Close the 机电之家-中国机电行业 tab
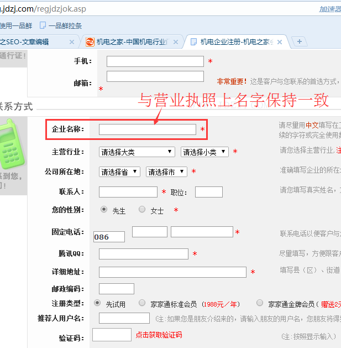 point(176,42)
